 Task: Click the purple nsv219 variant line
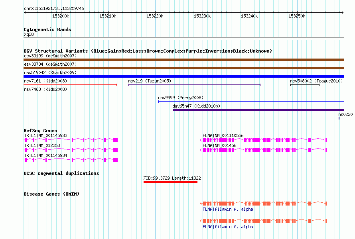(x=195, y=85)
